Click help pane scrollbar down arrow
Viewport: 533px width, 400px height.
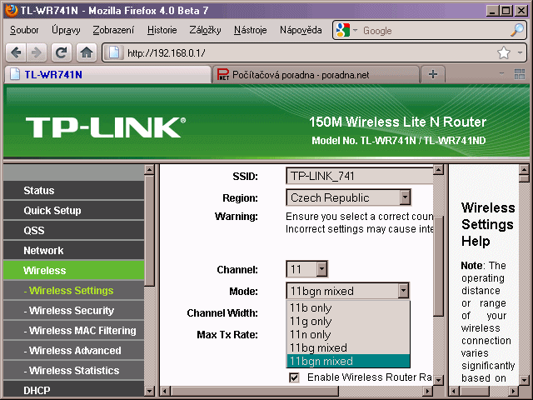point(524,380)
